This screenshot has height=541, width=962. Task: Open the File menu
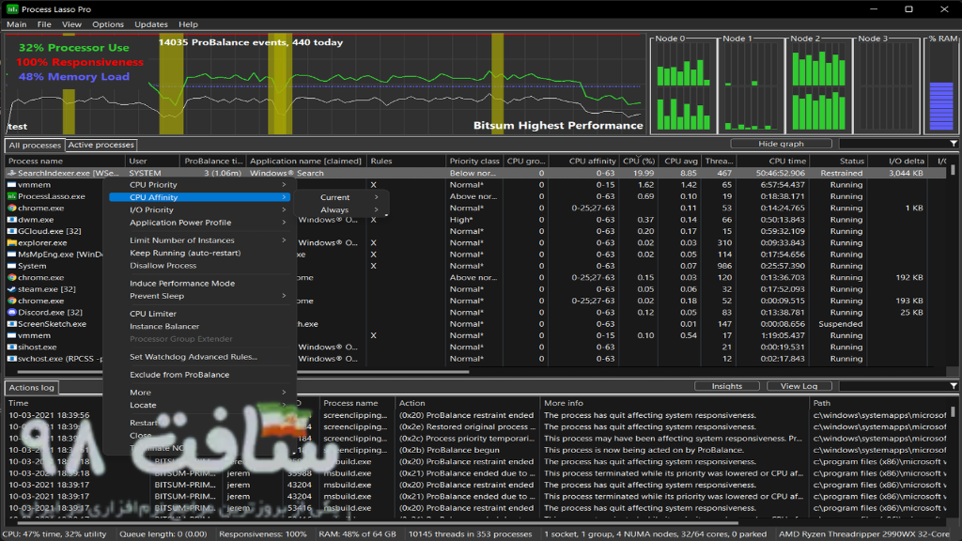44,24
